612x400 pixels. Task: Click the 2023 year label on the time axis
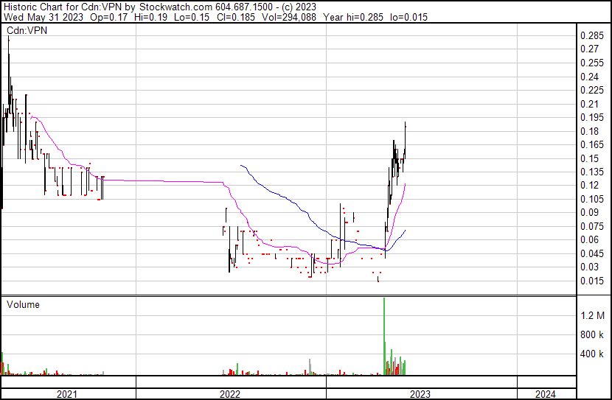pyautogui.click(x=420, y=394)
